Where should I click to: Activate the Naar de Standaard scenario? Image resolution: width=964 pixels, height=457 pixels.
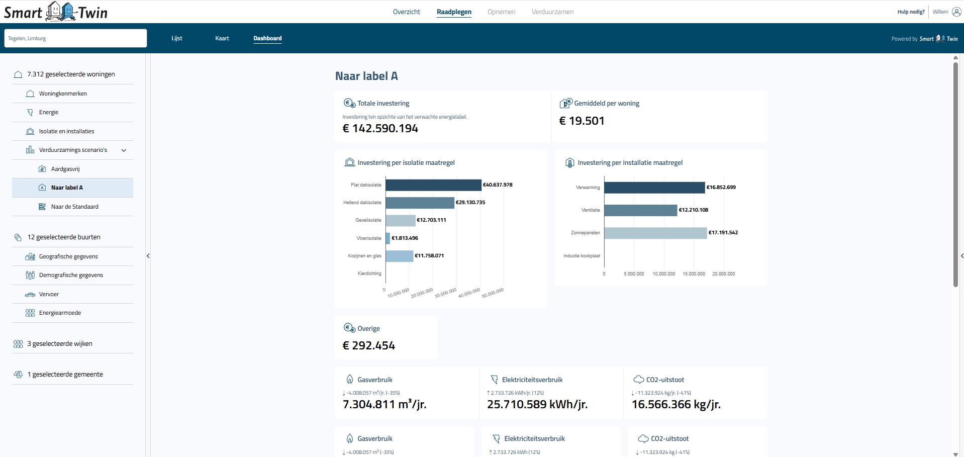(x=74, y=207)
